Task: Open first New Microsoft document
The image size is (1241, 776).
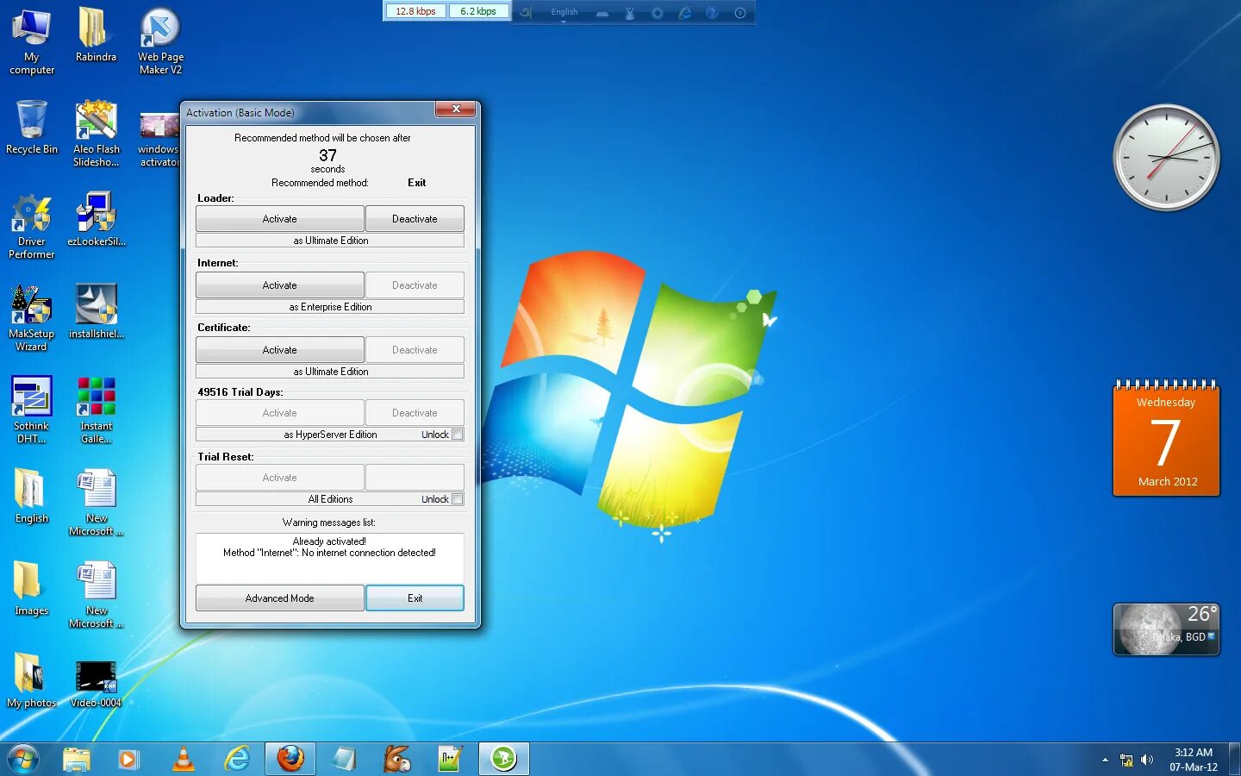Action: 96,503
